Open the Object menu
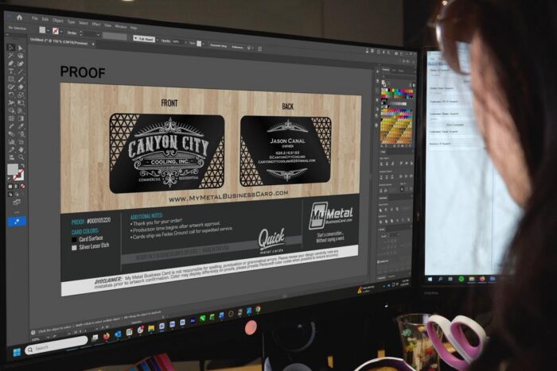 point(58,21)
